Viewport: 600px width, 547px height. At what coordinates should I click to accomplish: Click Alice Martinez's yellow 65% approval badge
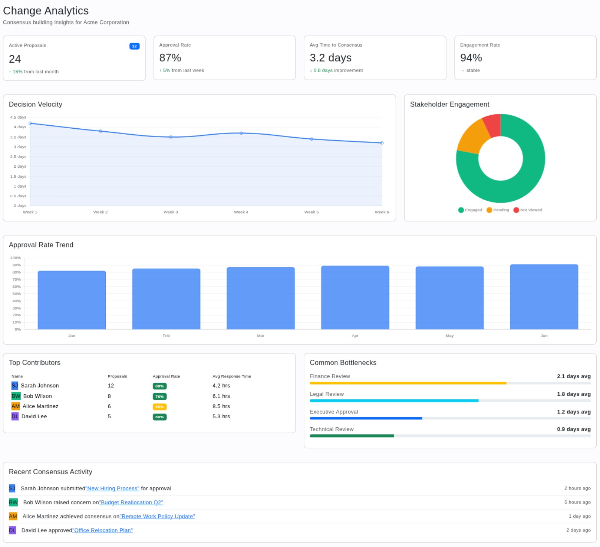point(159,406)
